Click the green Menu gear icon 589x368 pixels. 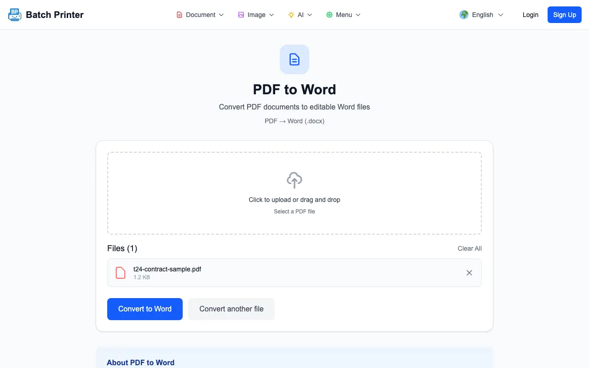point(329,15)
